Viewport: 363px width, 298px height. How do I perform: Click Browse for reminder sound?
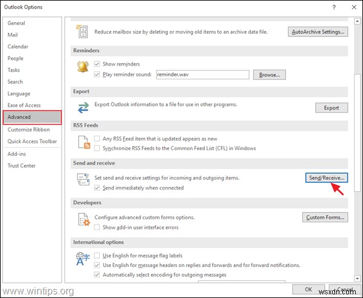[x=269, y=74]
